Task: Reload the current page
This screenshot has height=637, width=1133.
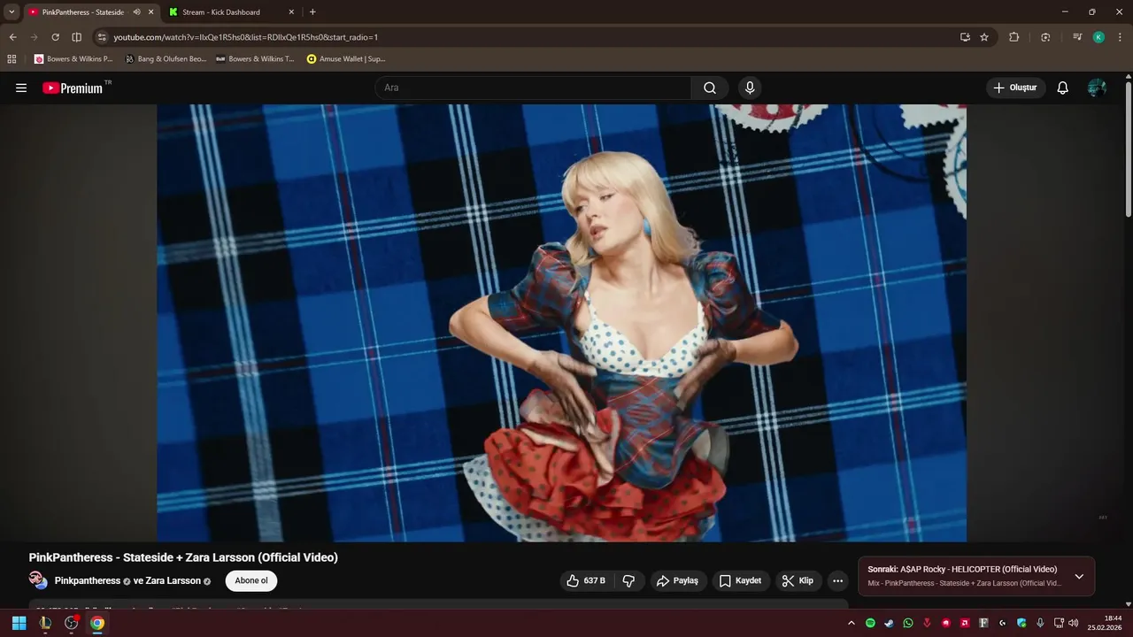Action: [55, 37]
